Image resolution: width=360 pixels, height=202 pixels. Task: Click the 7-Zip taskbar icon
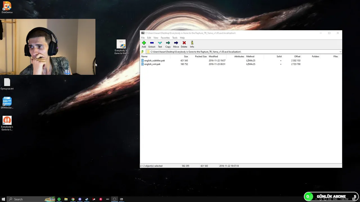point(121,199)
